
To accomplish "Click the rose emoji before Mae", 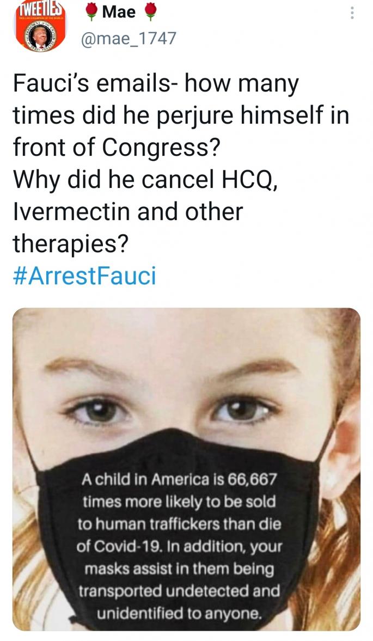I will 91,11.
